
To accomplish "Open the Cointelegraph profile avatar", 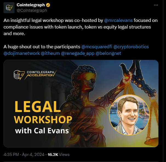I will pyautogui.click(x=9, y=8).
